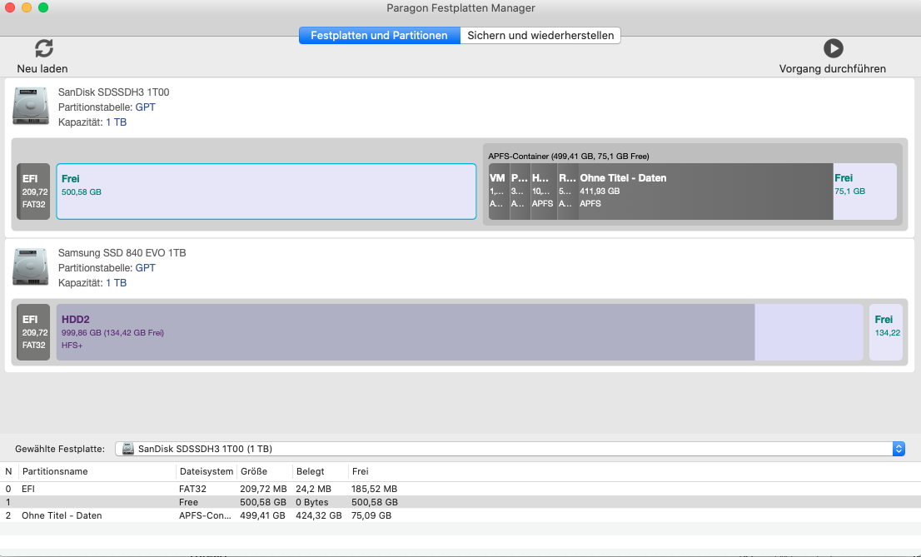
Task: Select the HDD2 HFS+ partition
Action: 406,331
